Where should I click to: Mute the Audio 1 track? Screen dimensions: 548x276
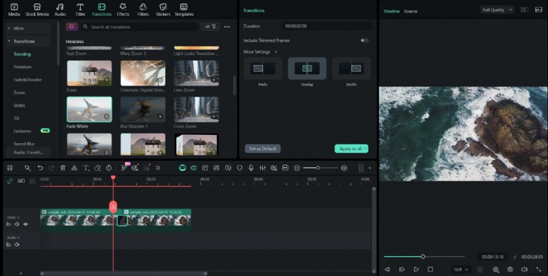pyautogui.click(x=17, y=244)
